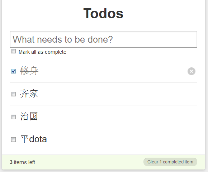The image size is (208, 172).
Task: Click the 齐家 todo title
Action: pos(29,94)
